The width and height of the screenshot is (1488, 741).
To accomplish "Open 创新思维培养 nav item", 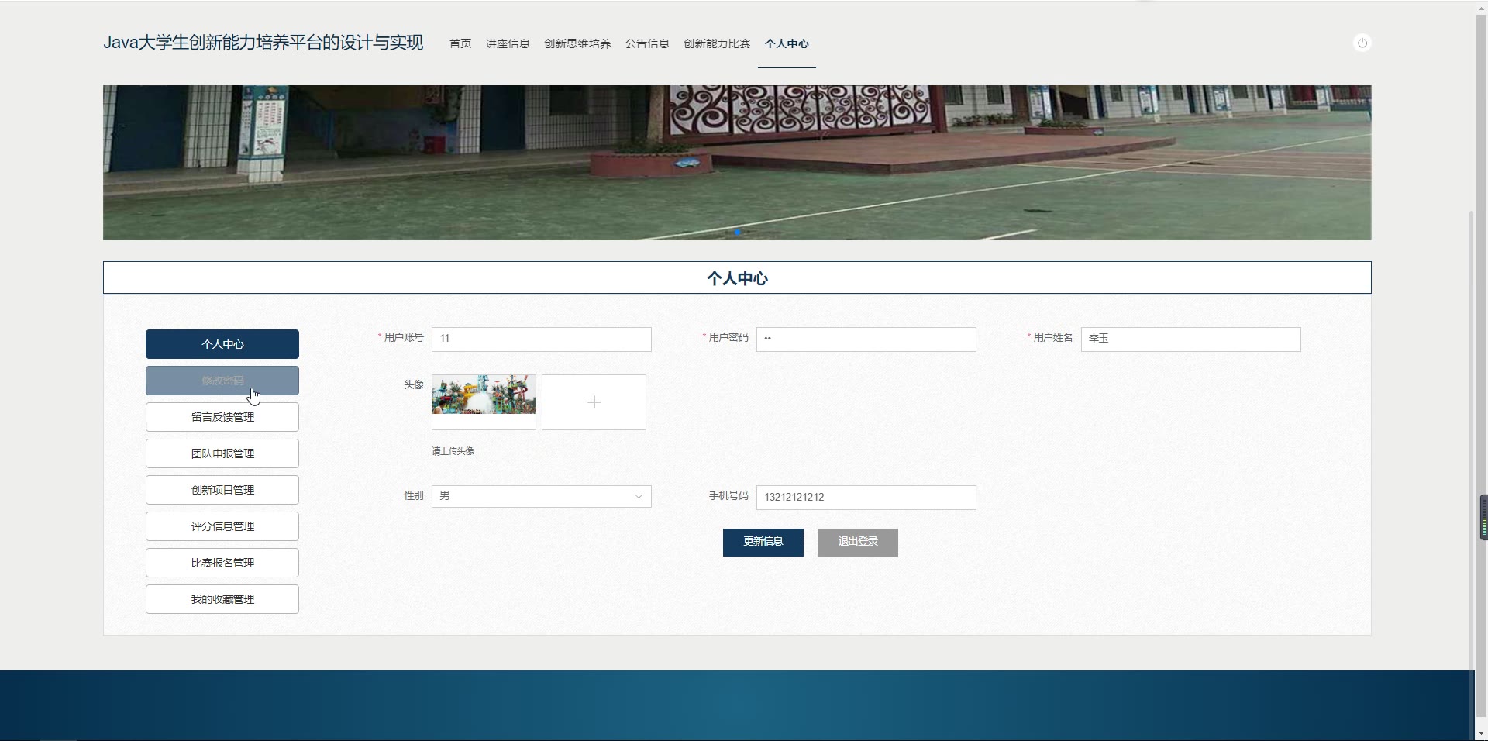I will 577,43.
